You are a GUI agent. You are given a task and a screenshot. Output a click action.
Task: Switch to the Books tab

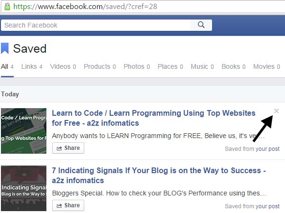coord(233,66)
